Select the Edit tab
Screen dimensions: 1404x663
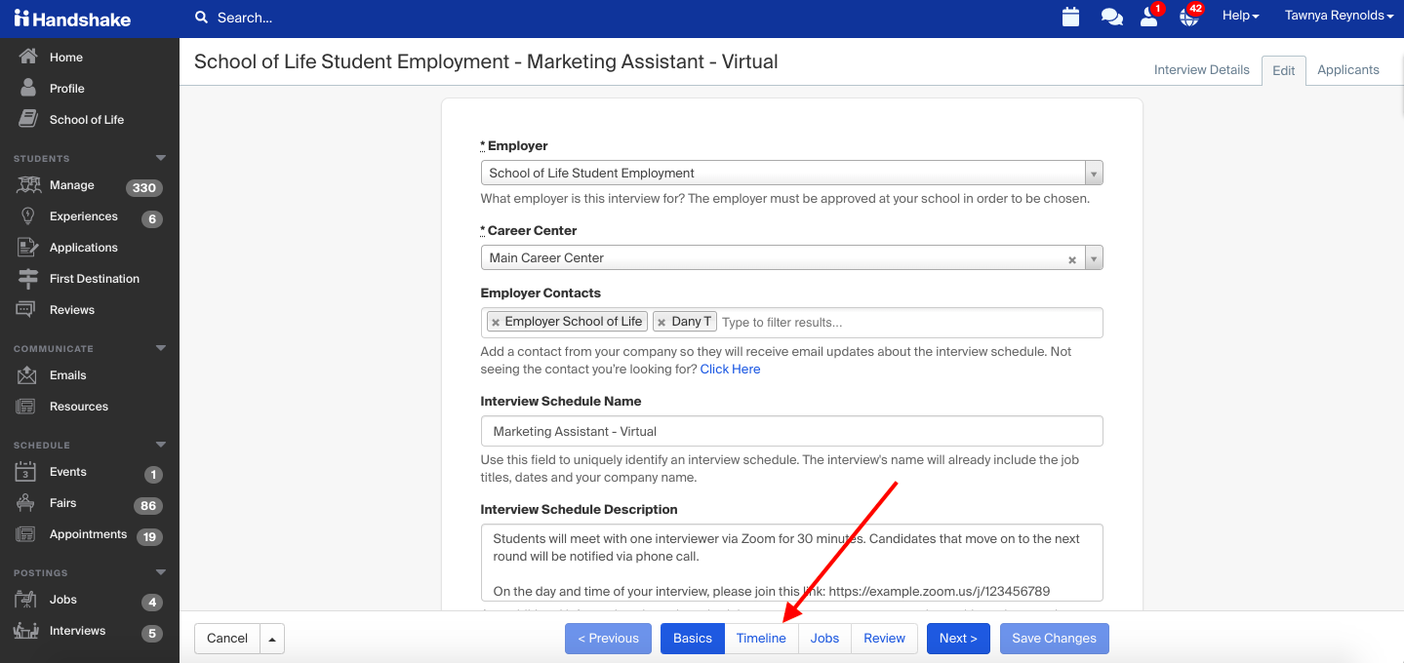point(1283,70)
